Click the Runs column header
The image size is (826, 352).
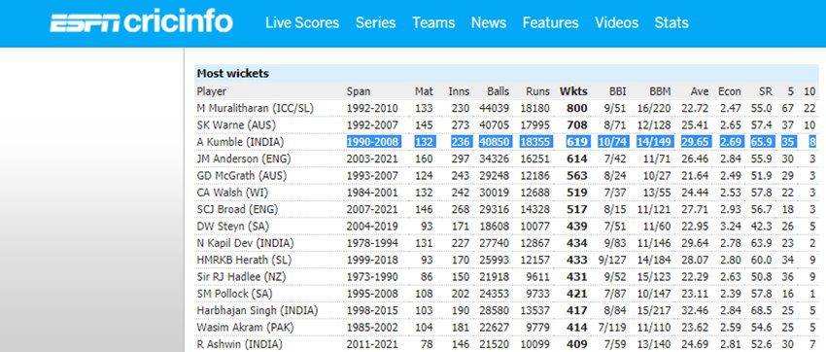click(537, 91)
